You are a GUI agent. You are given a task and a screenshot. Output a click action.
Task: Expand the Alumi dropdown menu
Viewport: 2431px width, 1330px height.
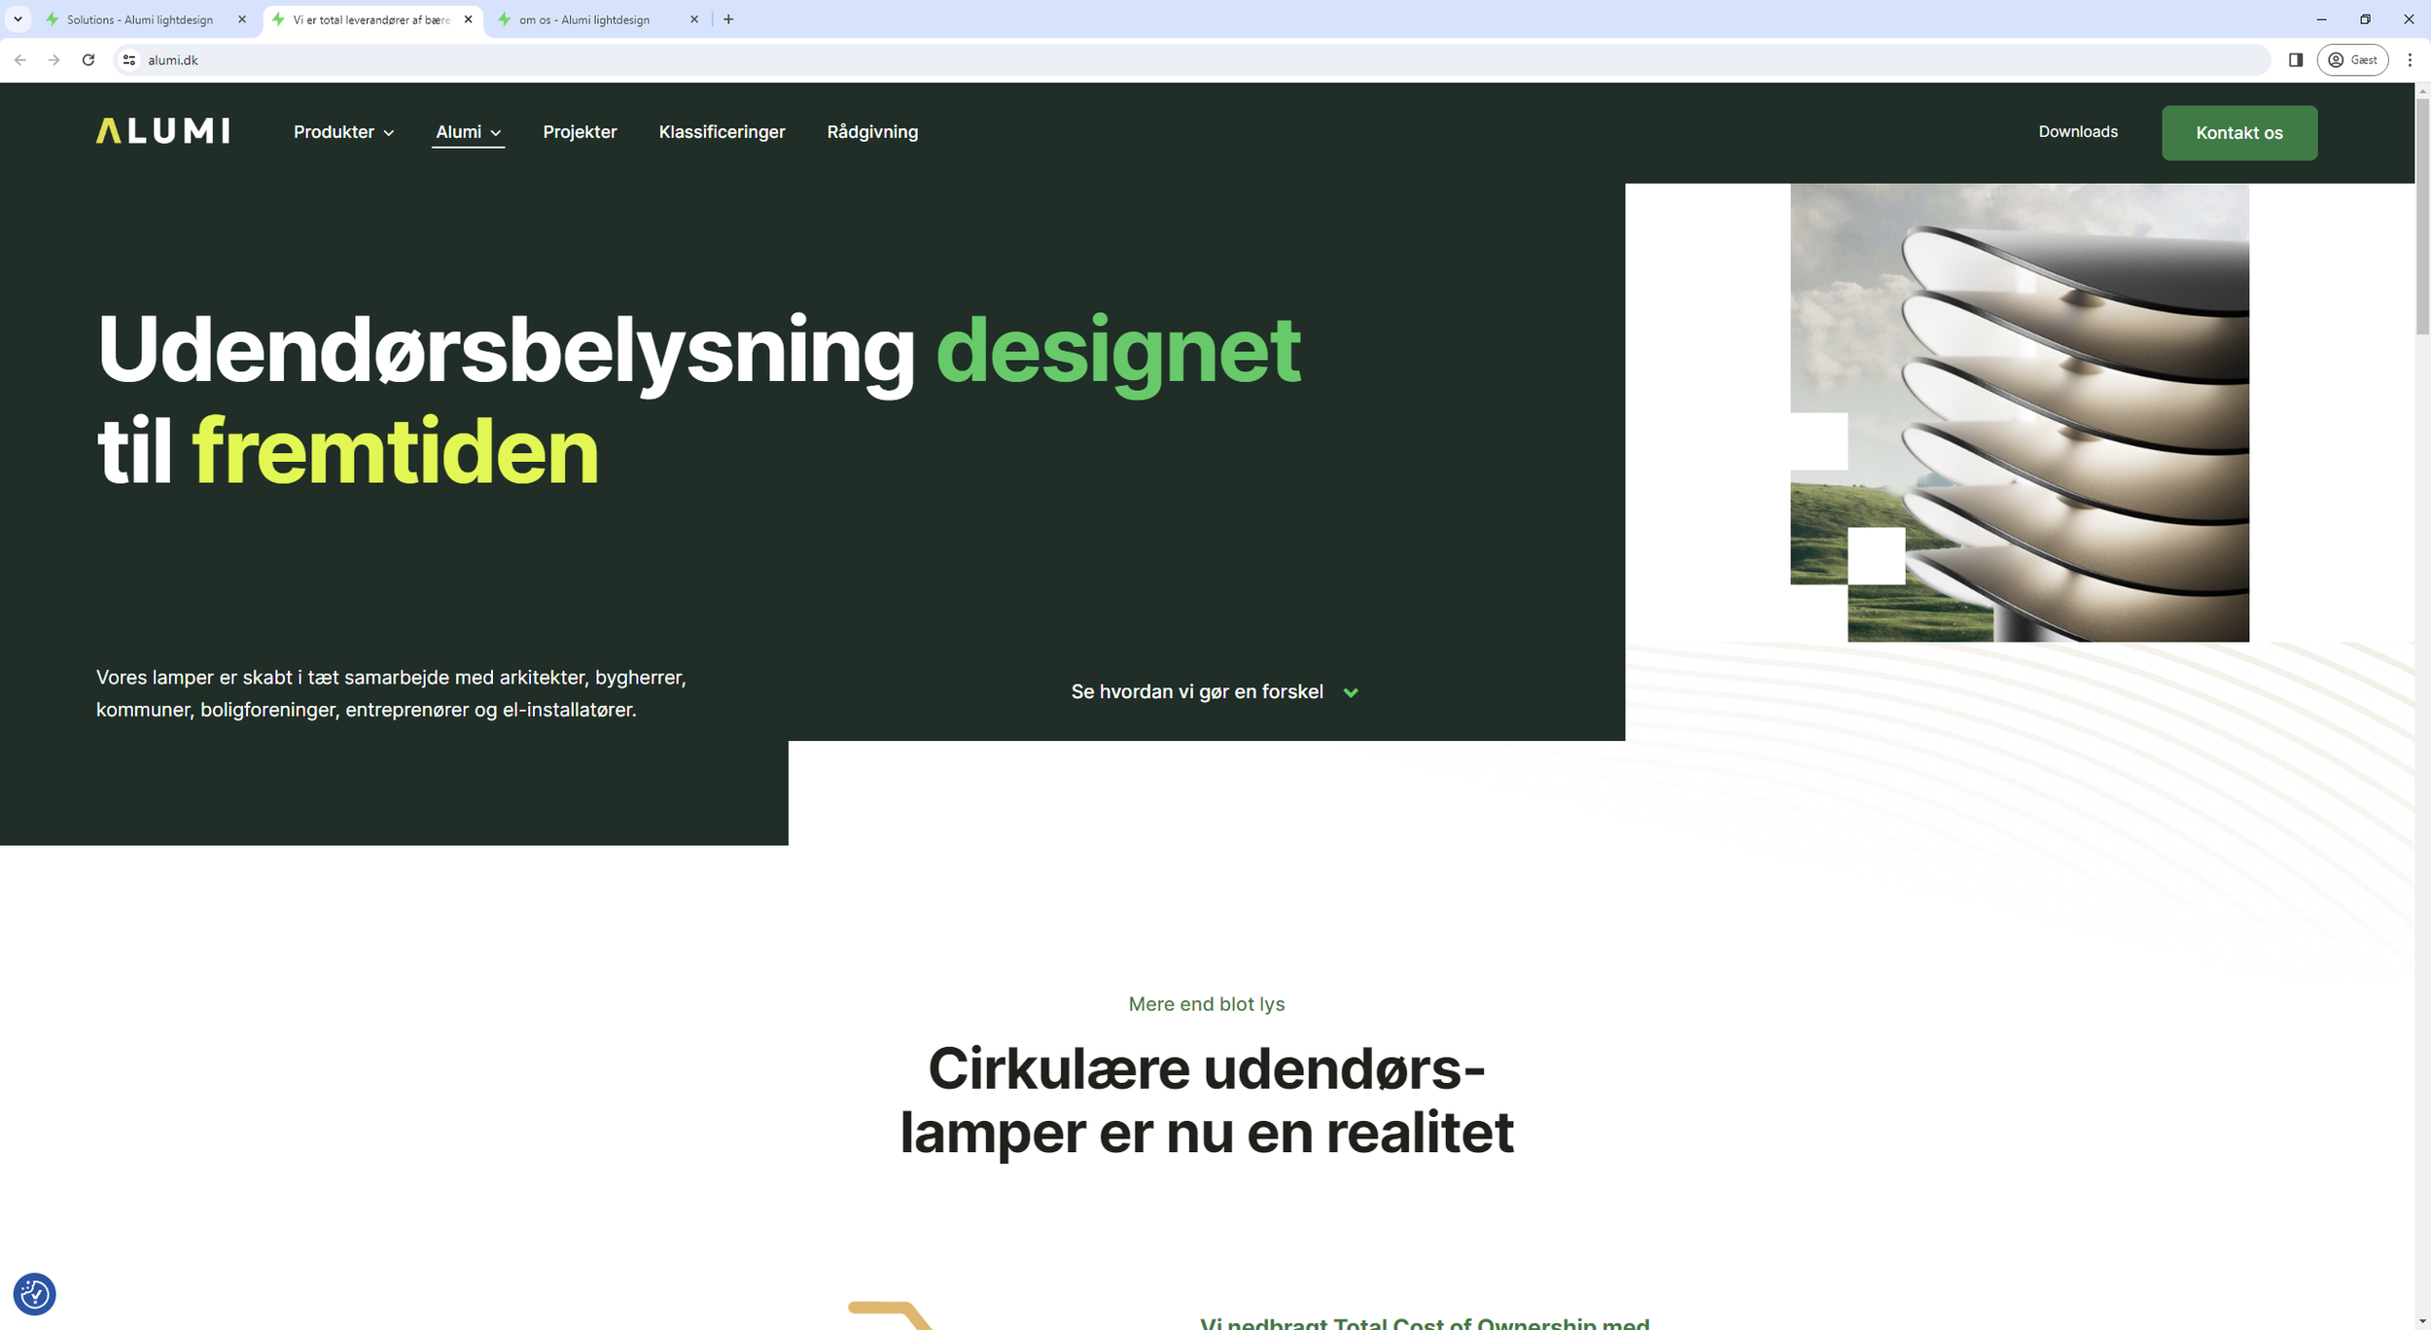(469, 132)
